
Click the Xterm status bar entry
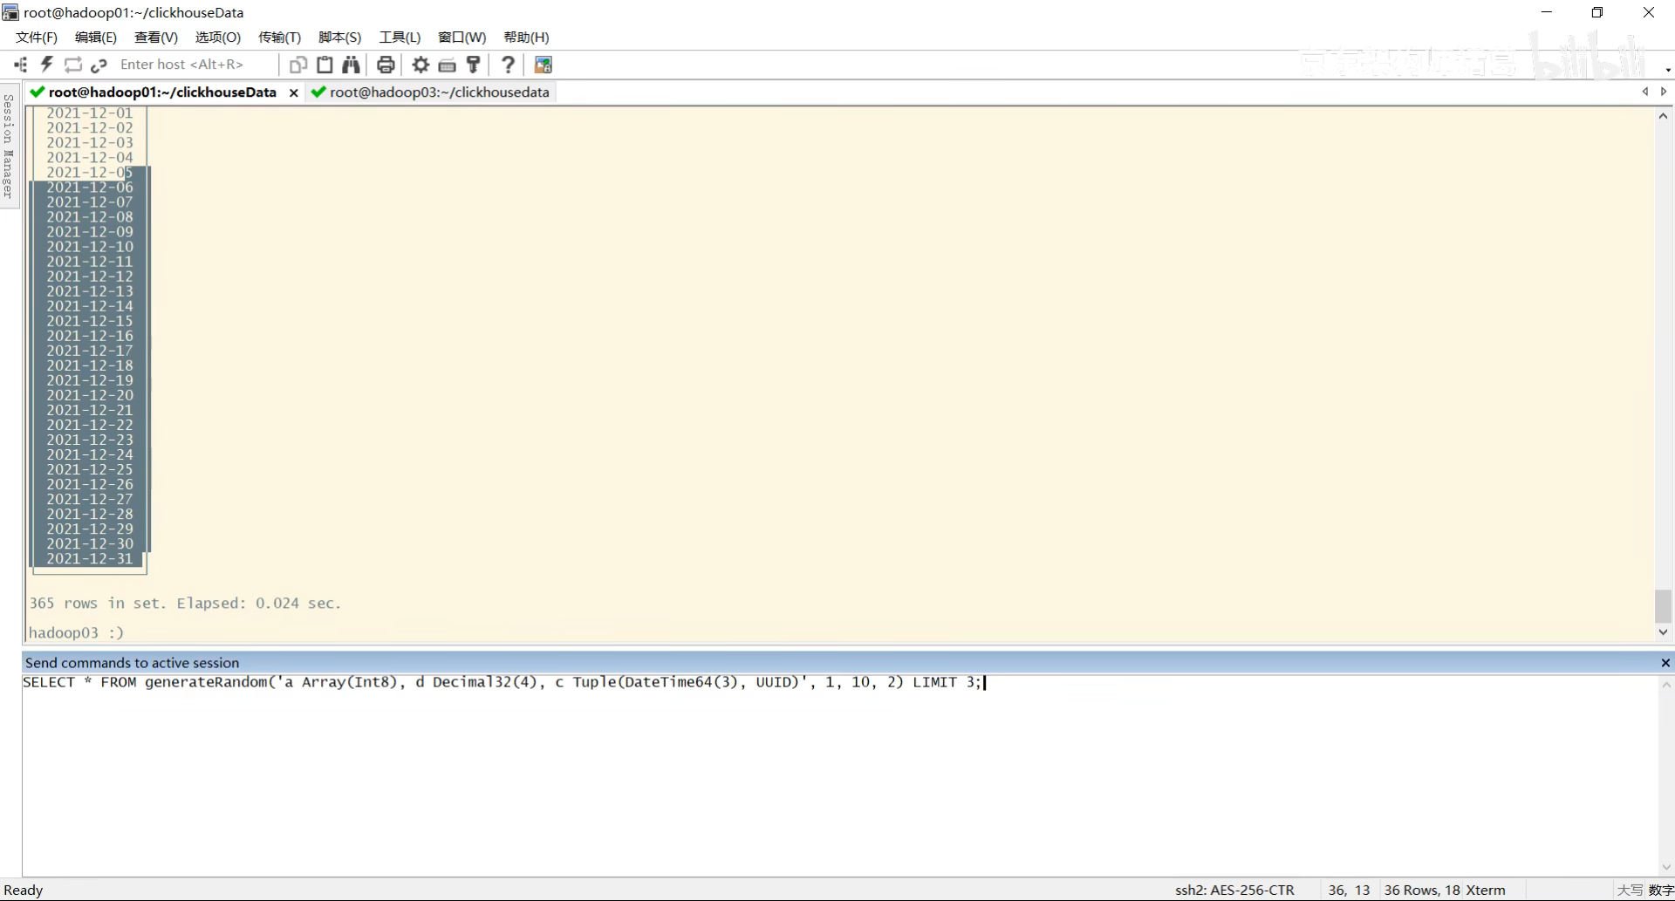tap(1486, 891)
